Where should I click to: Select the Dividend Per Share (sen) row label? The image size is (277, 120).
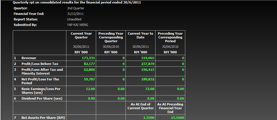coord(42,98)
